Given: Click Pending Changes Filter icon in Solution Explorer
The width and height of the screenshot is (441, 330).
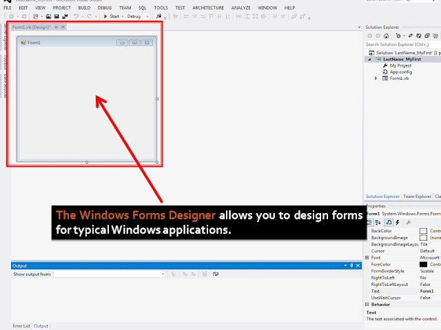Looking at the screenshot, I should (398, 36).
